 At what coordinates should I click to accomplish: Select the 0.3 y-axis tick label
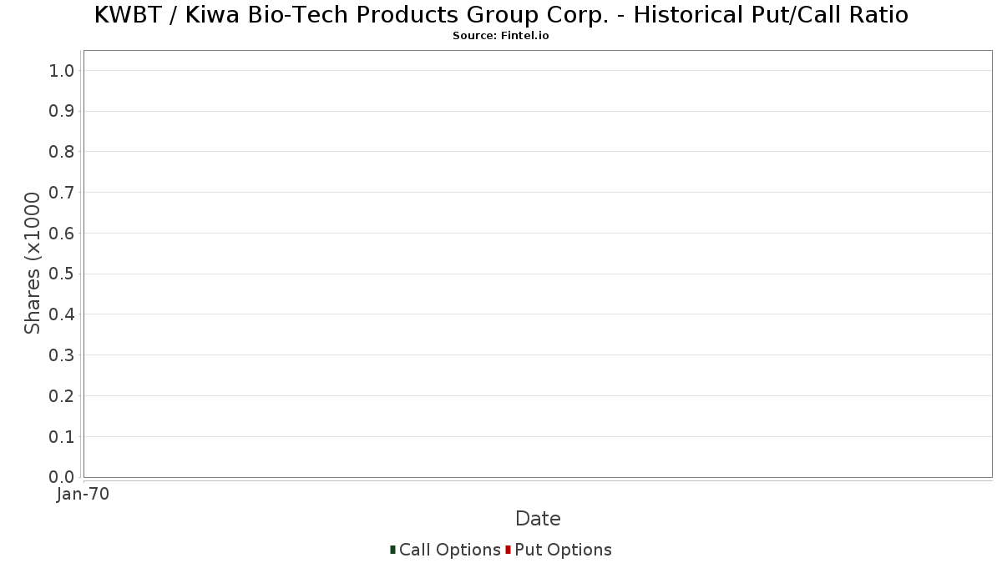[x=62, y=355]
